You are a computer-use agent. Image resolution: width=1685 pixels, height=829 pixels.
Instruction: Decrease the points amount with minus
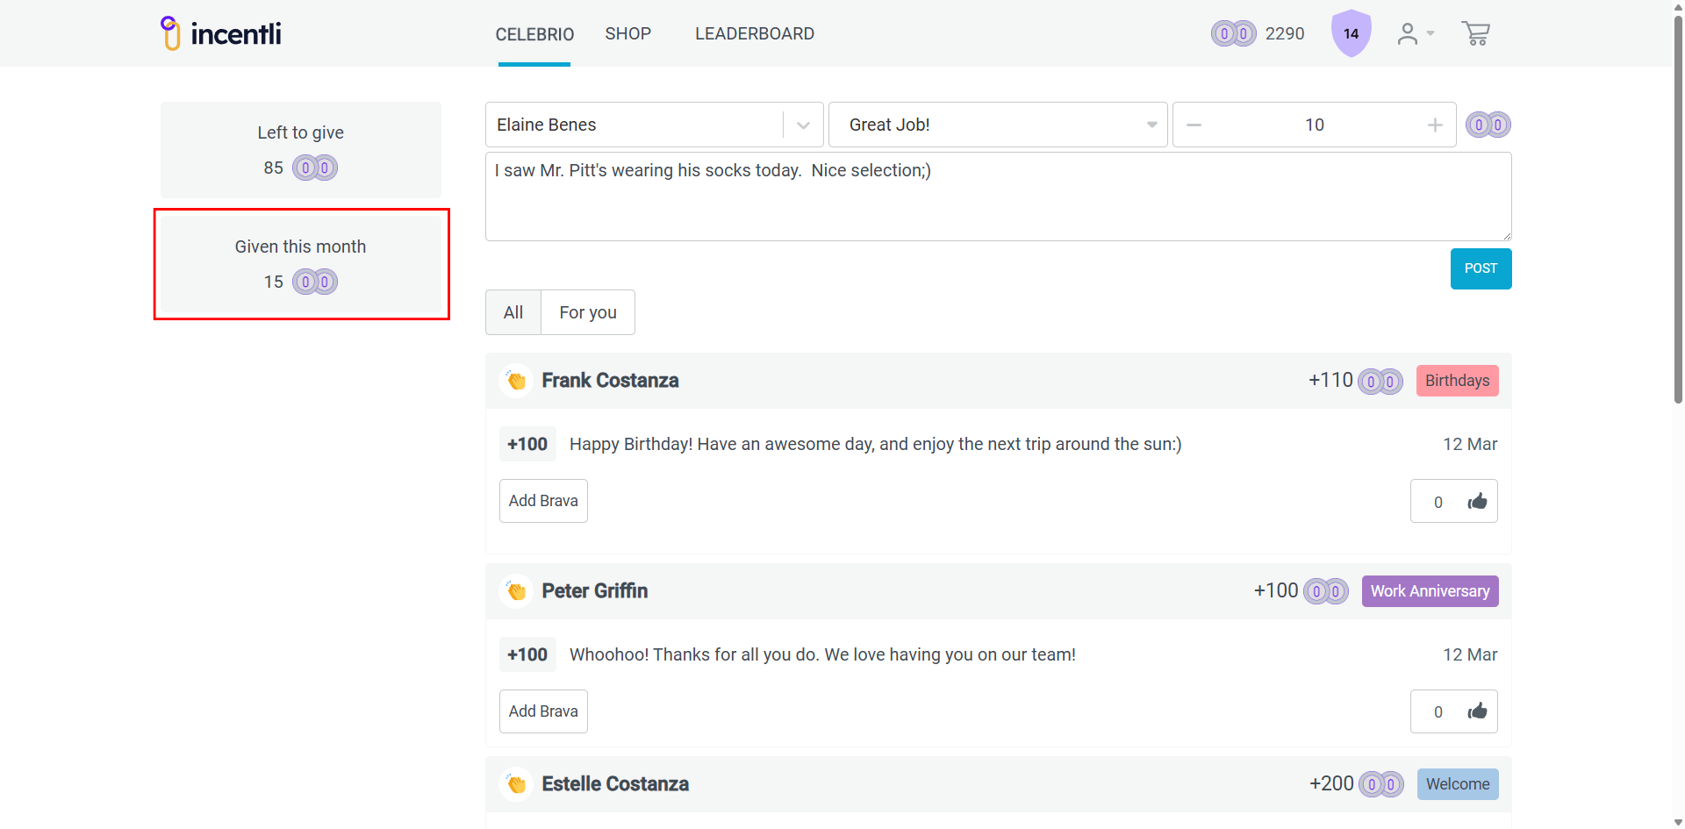[1194, 125]
